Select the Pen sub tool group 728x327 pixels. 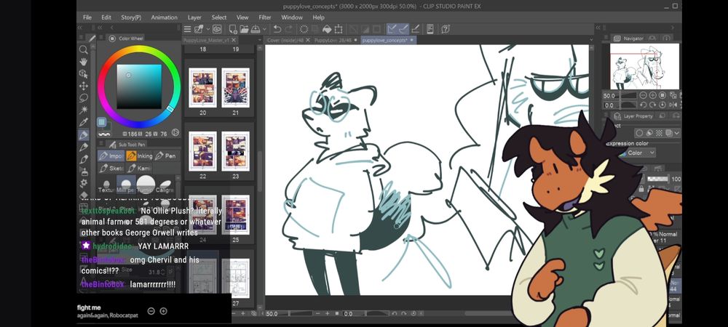(x=166, y=156)
